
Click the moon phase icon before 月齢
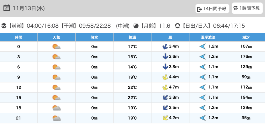tap(136, 26)
